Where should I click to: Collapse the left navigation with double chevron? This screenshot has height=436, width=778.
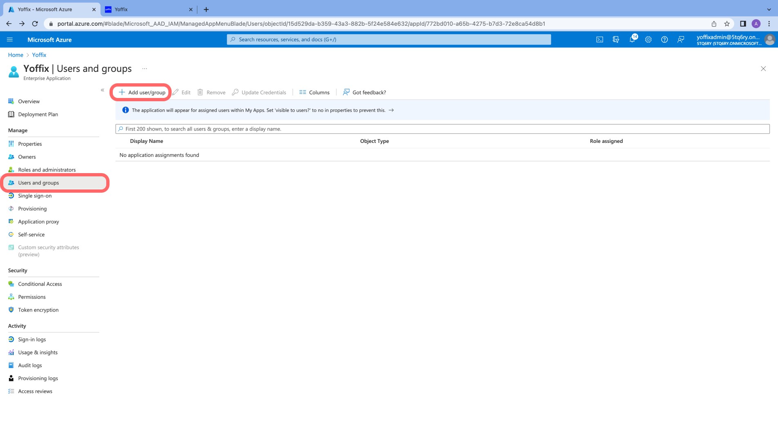coord(103,90)
